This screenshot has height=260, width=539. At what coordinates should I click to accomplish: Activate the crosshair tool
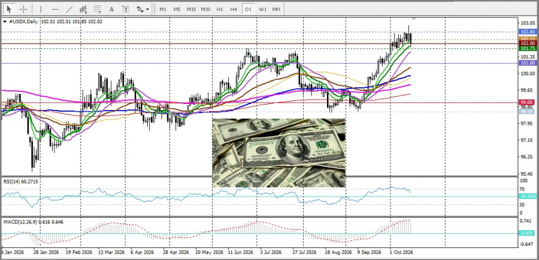click(23, 9)
